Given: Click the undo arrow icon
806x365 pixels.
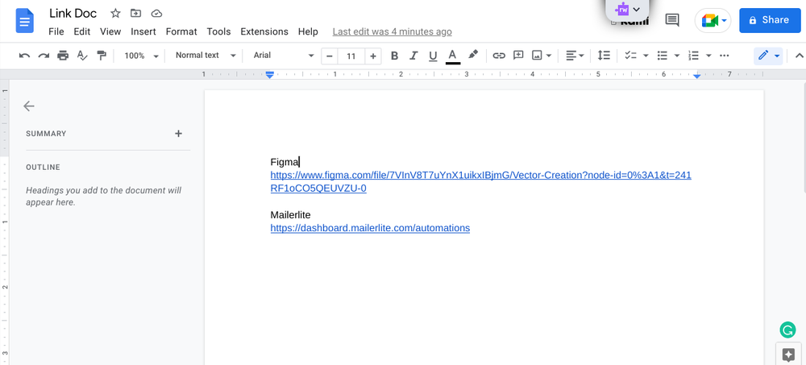Looking at the screenshot, I should point(24,56).
